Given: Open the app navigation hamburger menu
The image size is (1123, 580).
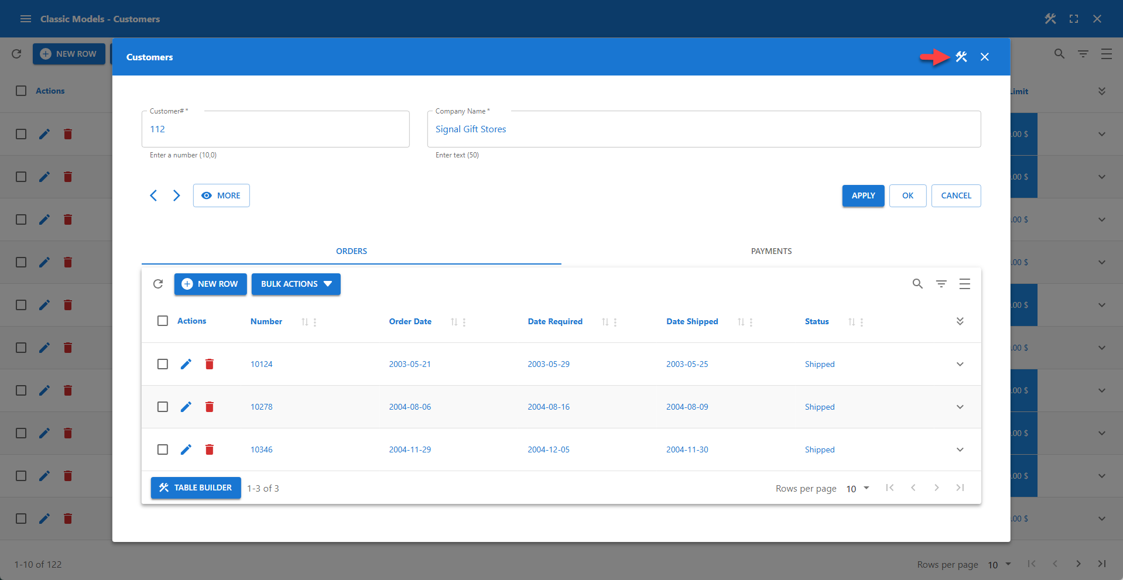Looking at the screenshot, I should pyautogui.click(x=25, y=18).
